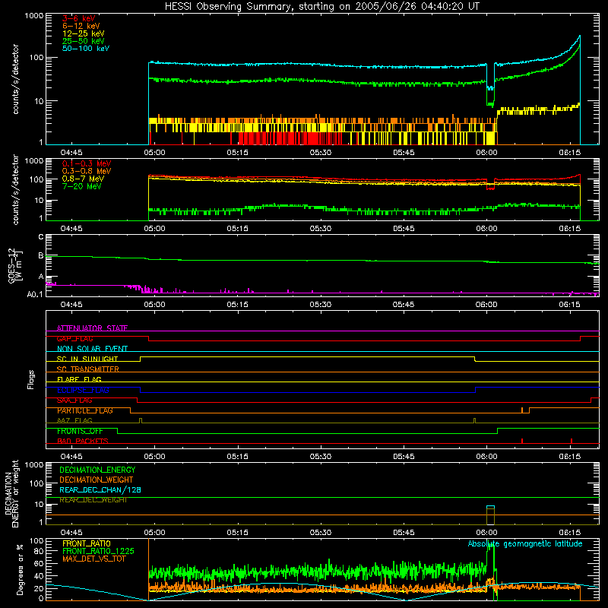The height and width of the screenshot is (608, 608).
Task: Click the FRONT_RATIO_1225 legend label
Action: [x=99, y=551]
